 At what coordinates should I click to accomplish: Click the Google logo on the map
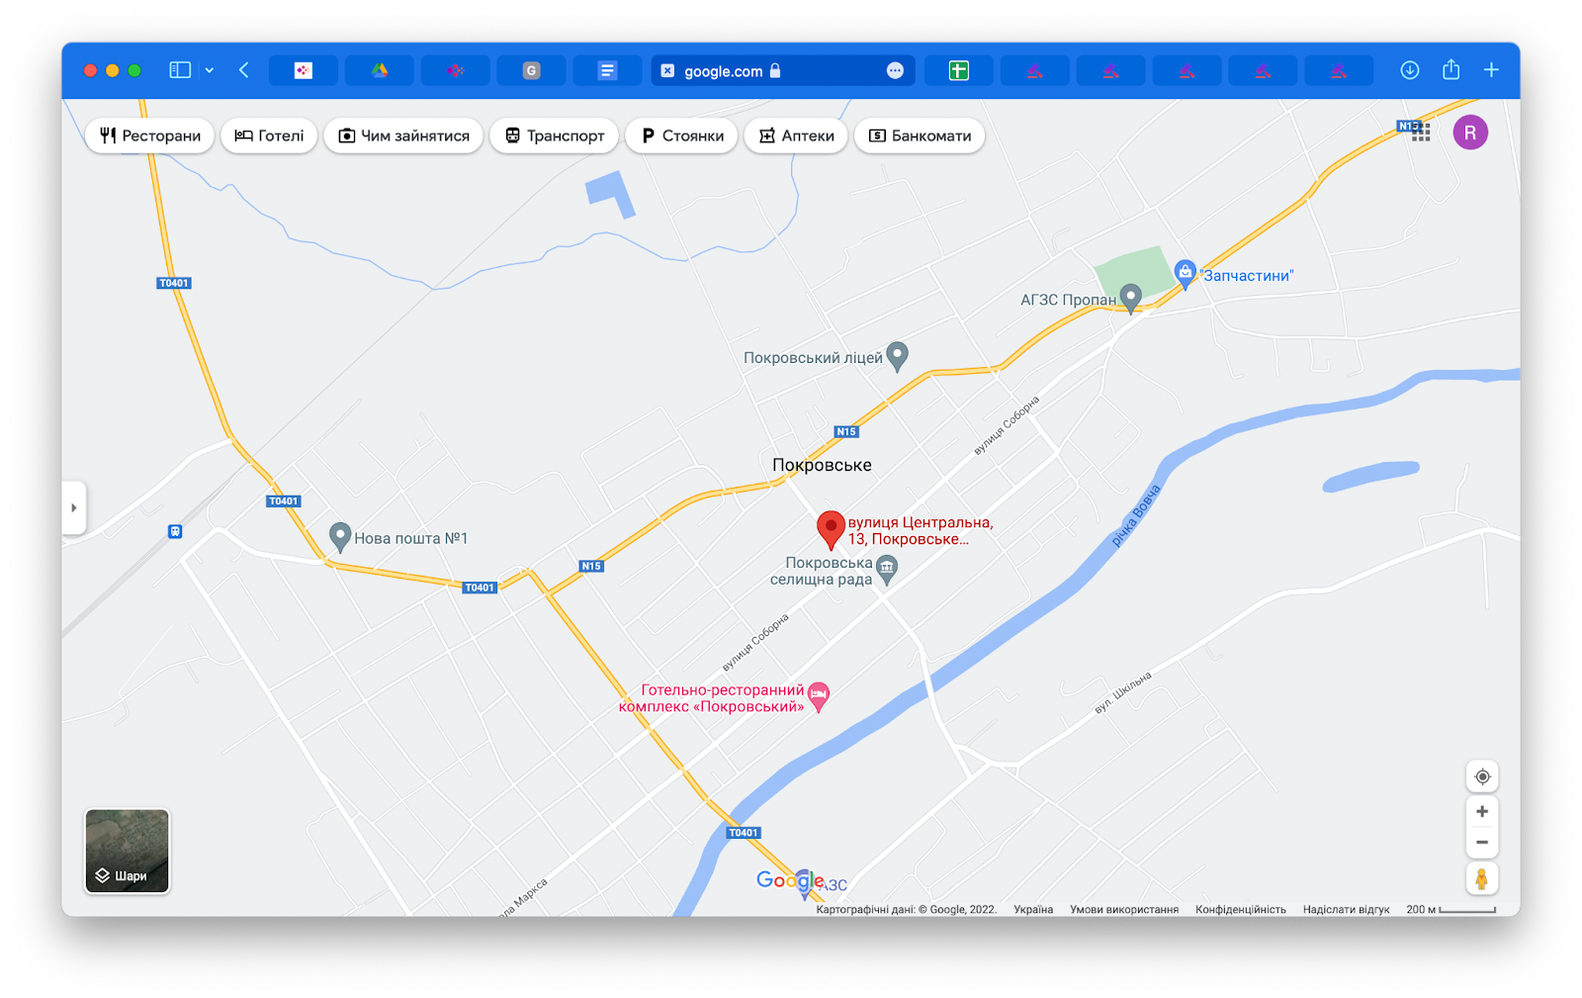[790, 880]
